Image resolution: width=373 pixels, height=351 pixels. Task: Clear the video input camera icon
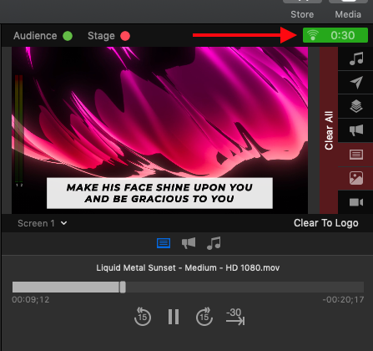pos(356,202)
